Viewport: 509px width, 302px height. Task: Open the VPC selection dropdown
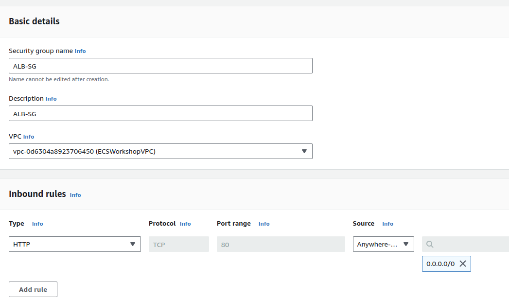coord(160,151)
